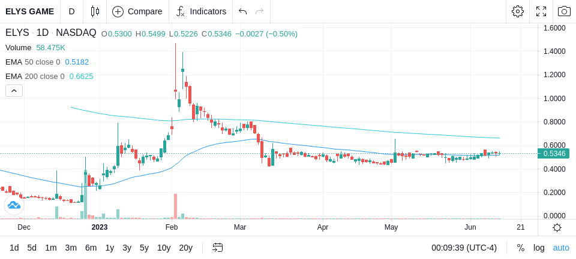Open the Indicators dialog
The image size is (576, 259).
tap(201, 11)
